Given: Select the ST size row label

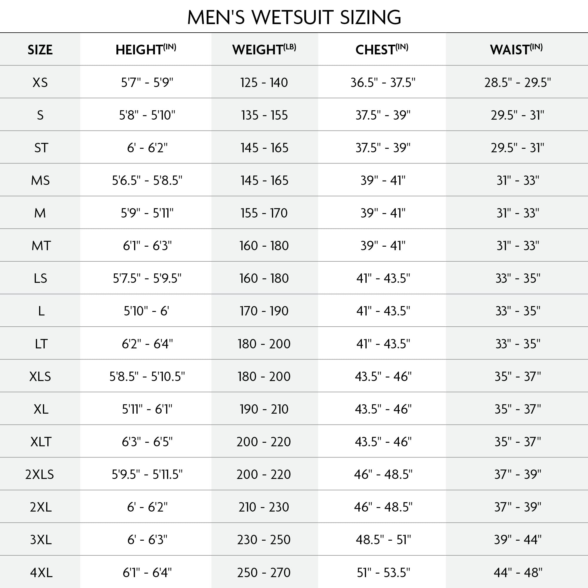Looking at the screenshot, I should click(x=41, y=148).
